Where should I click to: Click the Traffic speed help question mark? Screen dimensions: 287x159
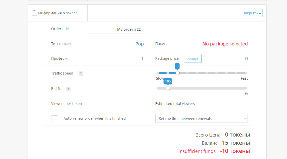tap(81, 74)
